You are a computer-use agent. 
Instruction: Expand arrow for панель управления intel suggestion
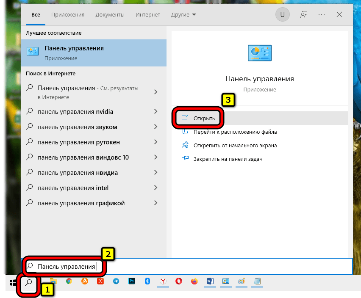(x=156, y=188)
